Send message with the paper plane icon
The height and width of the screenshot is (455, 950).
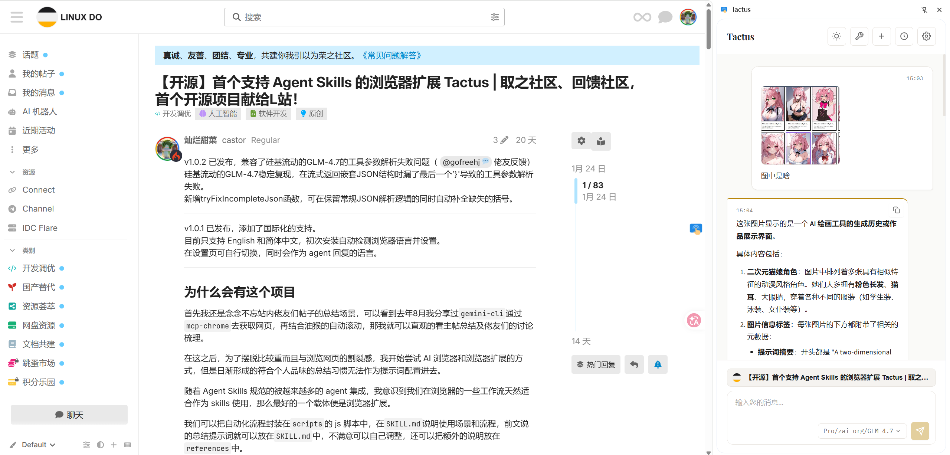coord(920,431)
